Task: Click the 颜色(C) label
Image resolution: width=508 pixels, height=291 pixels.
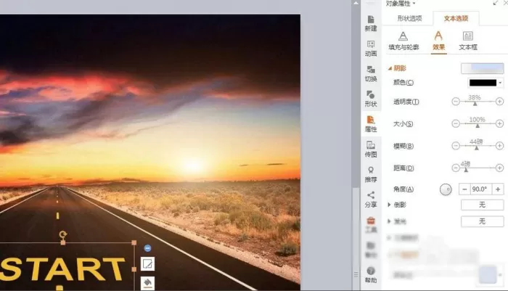Action: coord(403,82)
